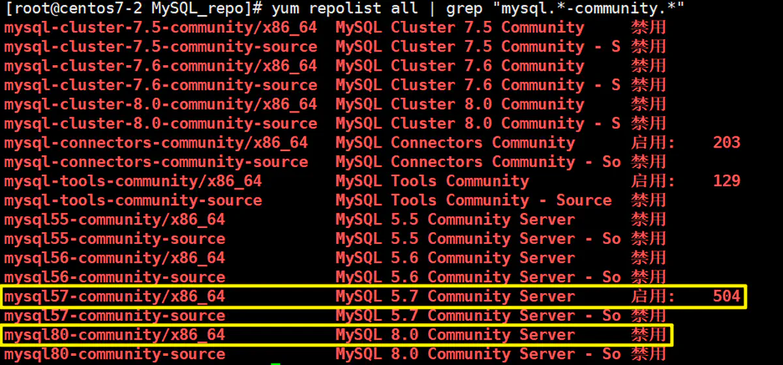Select repo id mysql-cluster-7.6-community-source
The width and height of the screenshot is (783, 365).
tap(161, 85)
